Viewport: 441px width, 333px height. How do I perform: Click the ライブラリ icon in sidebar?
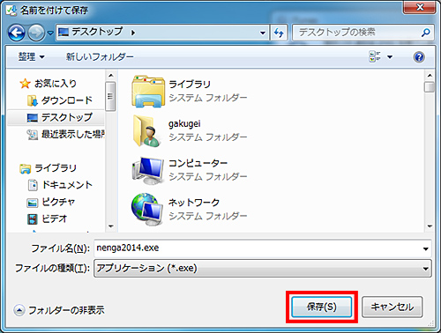coord(26,168)
